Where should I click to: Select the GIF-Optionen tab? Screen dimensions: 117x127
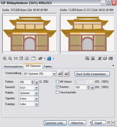(x=33, y=66)
